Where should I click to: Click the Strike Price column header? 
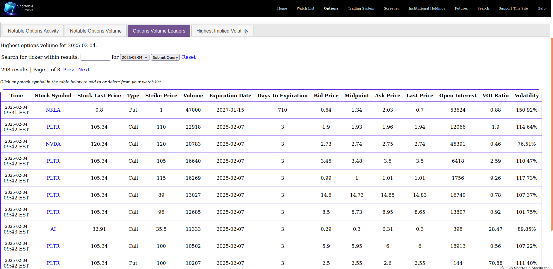pos(161,96)
